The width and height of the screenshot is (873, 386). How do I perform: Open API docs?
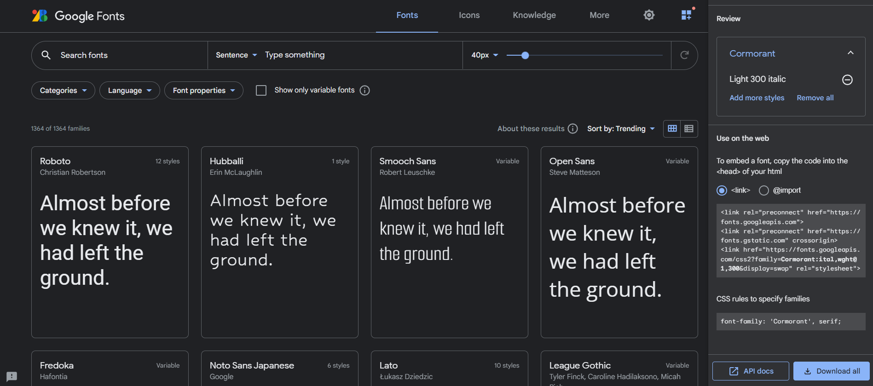coord(751,371)
